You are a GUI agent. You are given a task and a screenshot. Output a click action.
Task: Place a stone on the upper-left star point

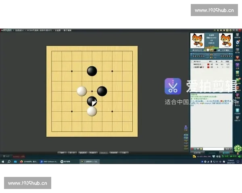(72, 71)
